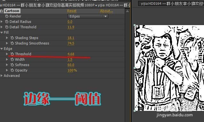Click Detail Radius value 0.0

click(x=70, y=22)
